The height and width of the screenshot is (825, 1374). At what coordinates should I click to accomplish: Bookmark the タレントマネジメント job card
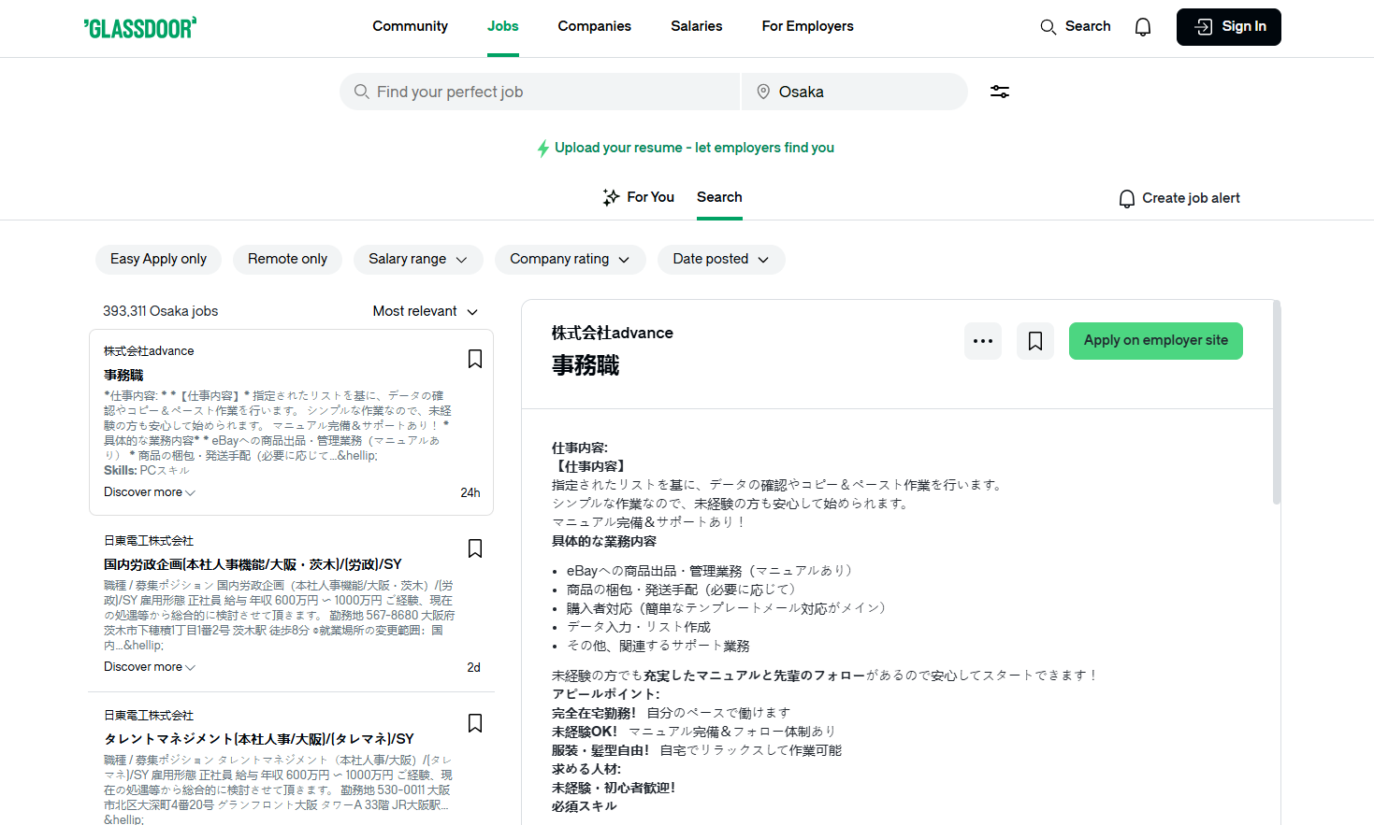475,723
